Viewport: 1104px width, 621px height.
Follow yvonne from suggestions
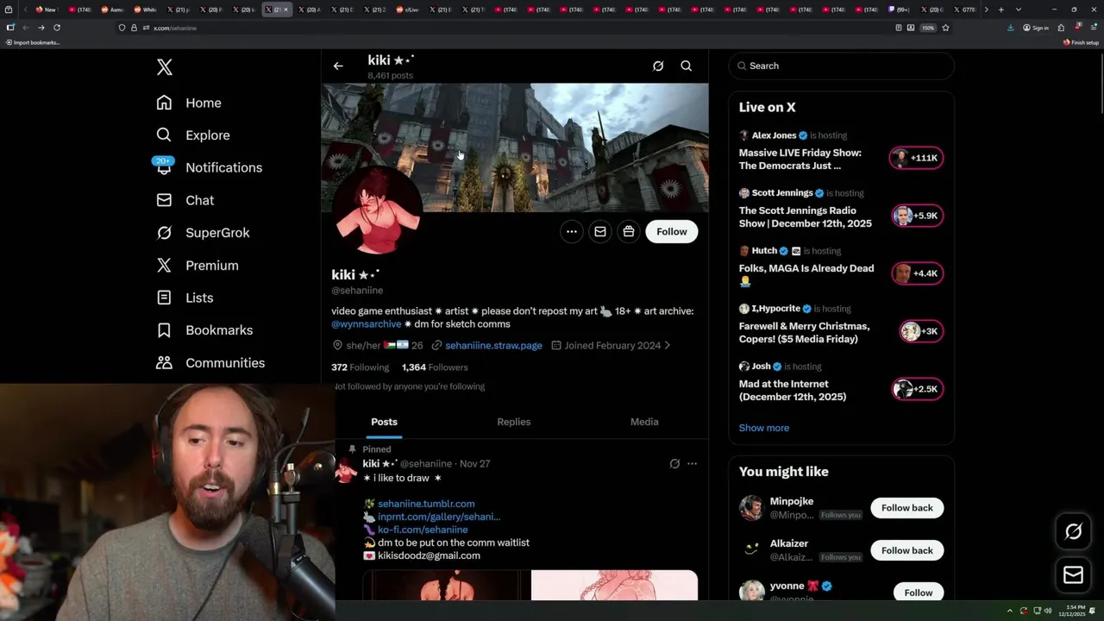tap(918, 593)
